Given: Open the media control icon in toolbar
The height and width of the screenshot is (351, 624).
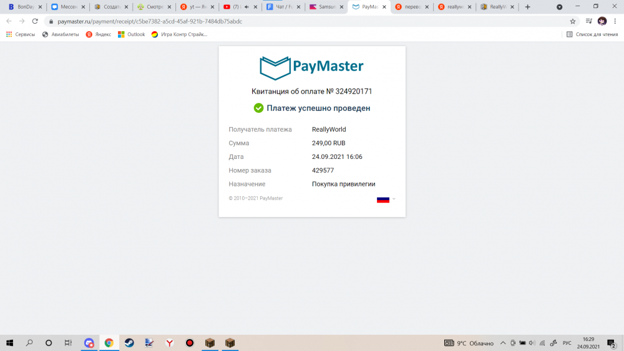Looking at the screenshot, I should pyautogui.click(x=589, y=21).
